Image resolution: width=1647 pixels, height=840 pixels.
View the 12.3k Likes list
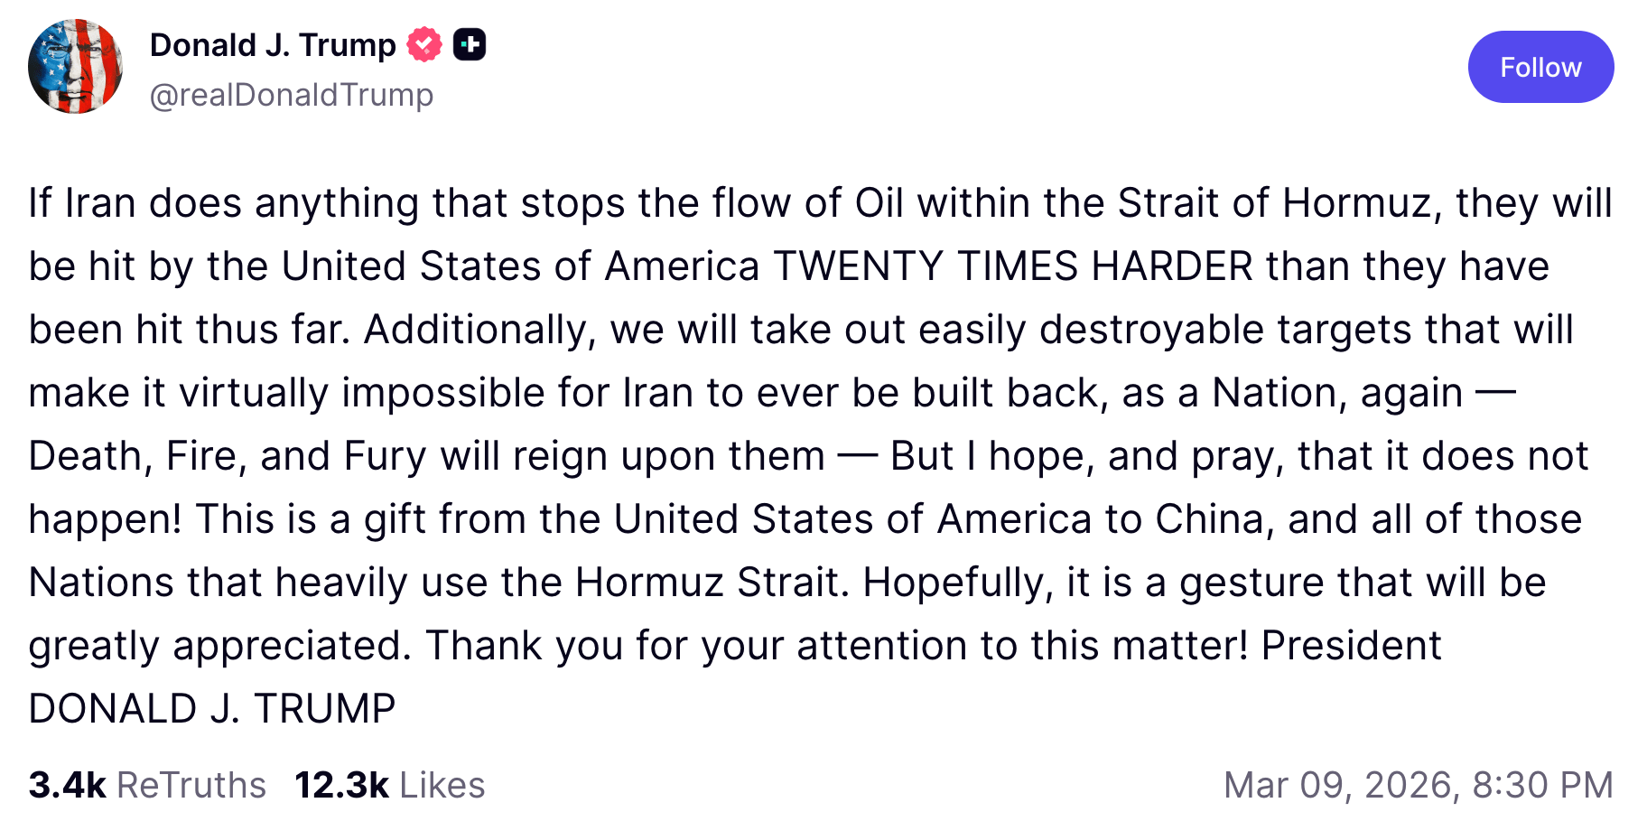[x=390, y=785]
